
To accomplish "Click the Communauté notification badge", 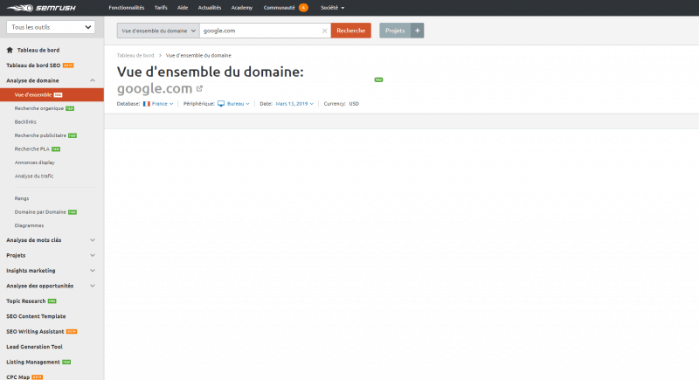I will tap(303, 7).
